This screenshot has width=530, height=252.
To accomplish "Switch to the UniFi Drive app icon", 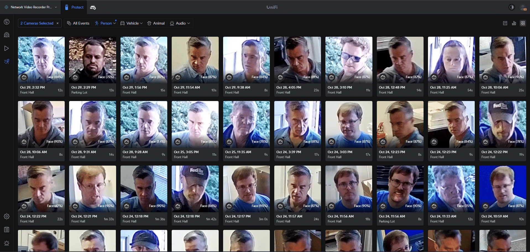I will tap(93, 7).
